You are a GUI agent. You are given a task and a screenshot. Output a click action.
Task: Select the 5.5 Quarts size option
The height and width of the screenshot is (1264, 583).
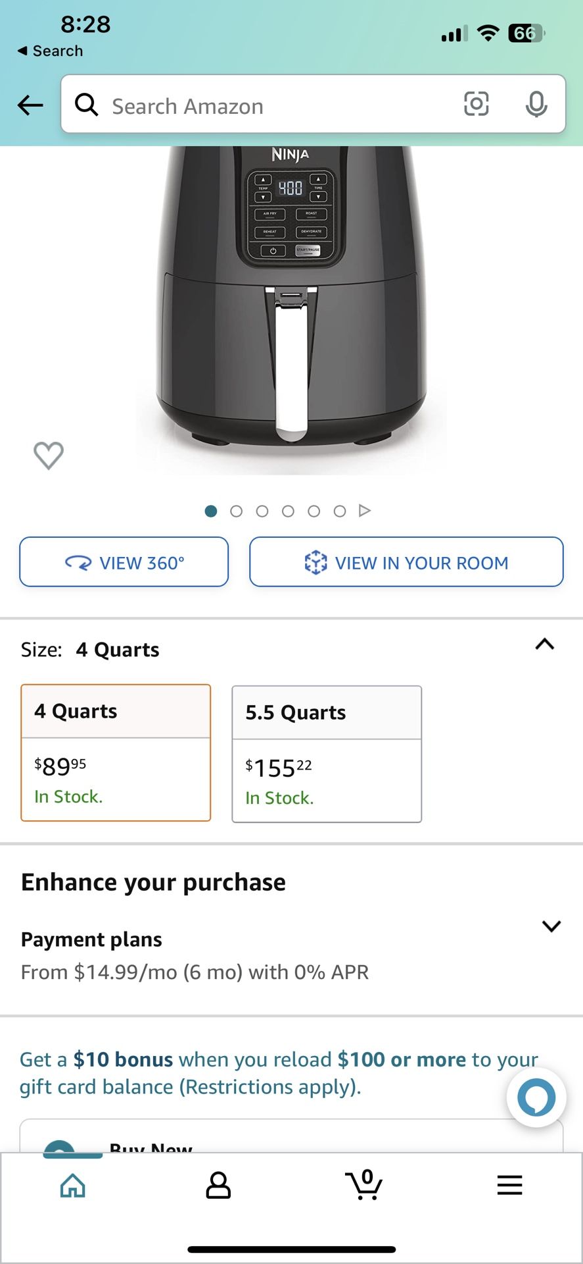327,754
